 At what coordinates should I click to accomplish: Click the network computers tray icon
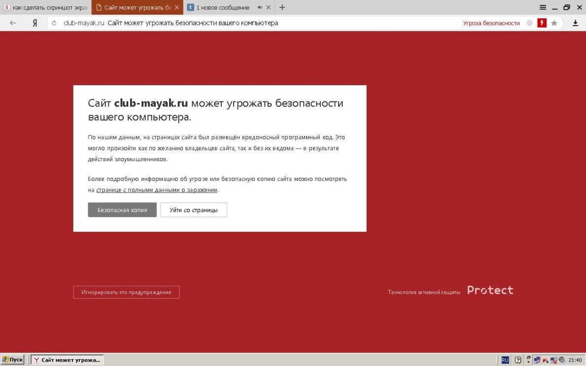(x=537, y=360)
